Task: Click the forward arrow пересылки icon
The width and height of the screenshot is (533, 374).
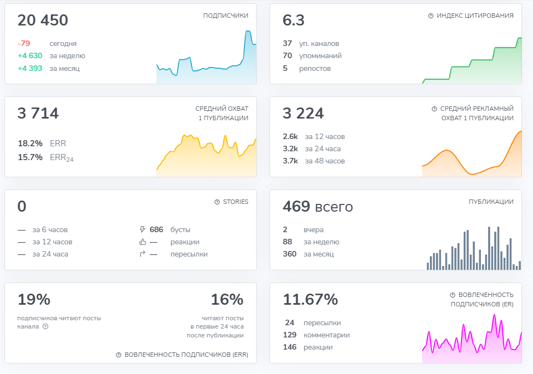Action: click(143, 254)
